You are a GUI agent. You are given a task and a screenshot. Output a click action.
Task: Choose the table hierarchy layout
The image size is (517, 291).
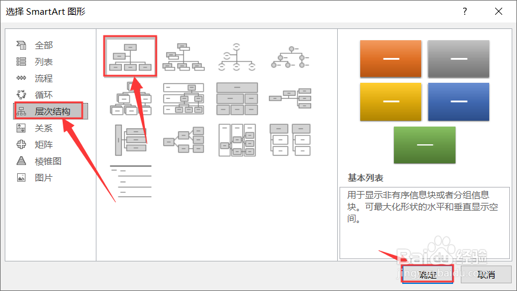[x=237, y=99]
